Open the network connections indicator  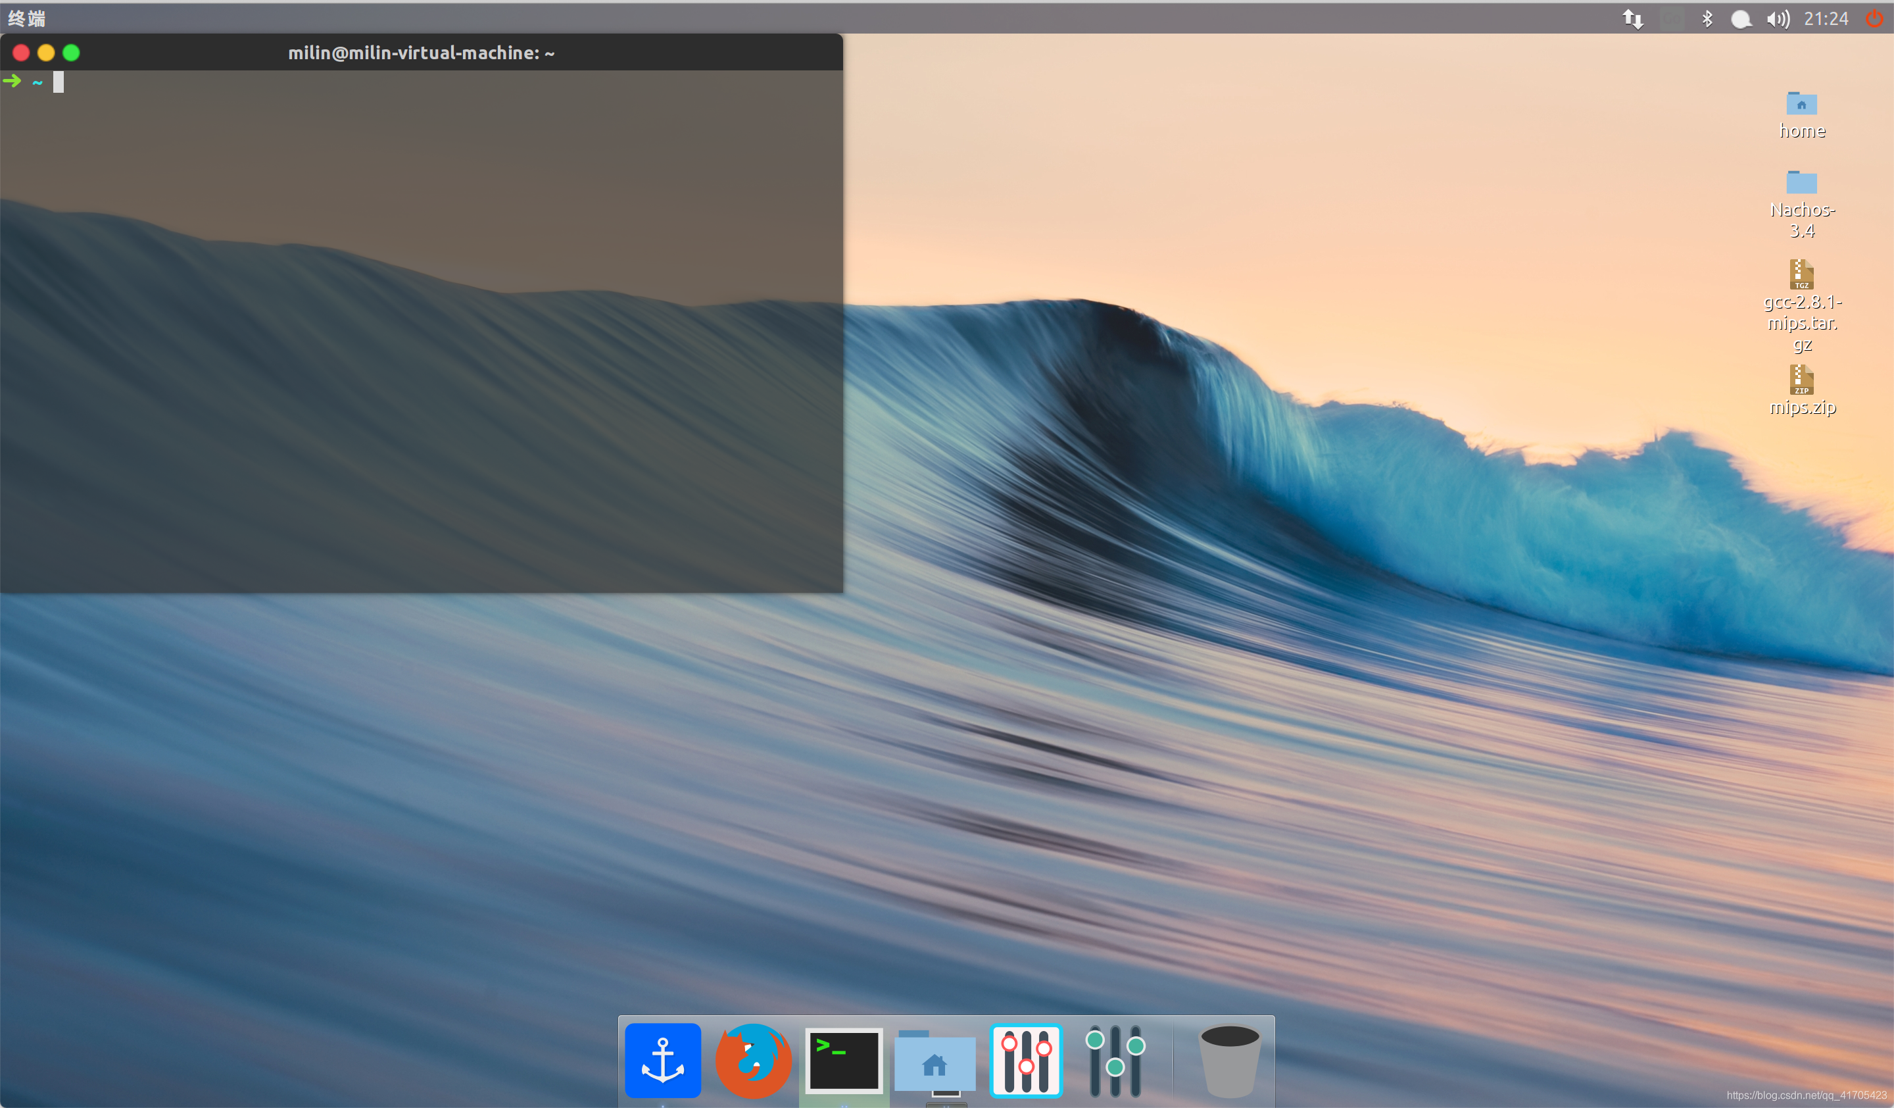click(1632, 19)
